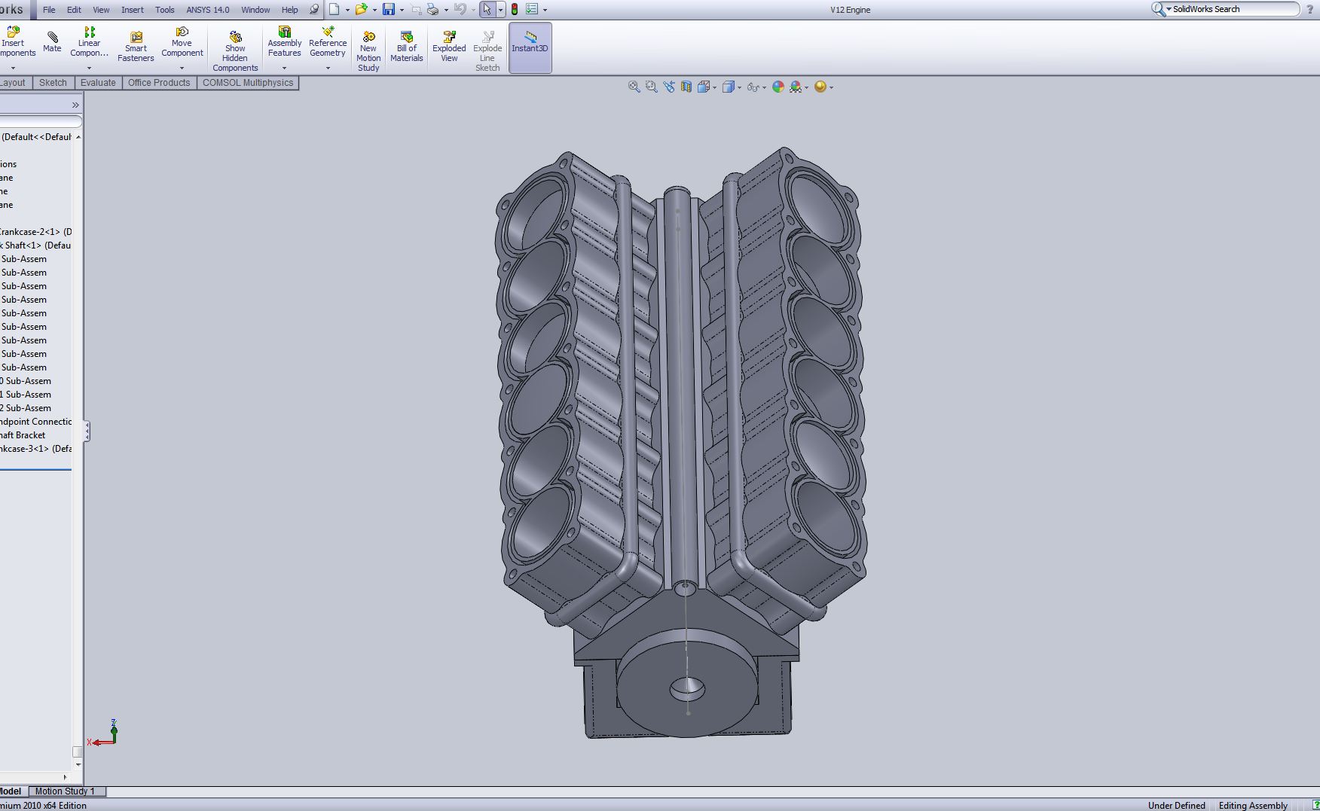Open Assembly Features

(x=285, y=42)
